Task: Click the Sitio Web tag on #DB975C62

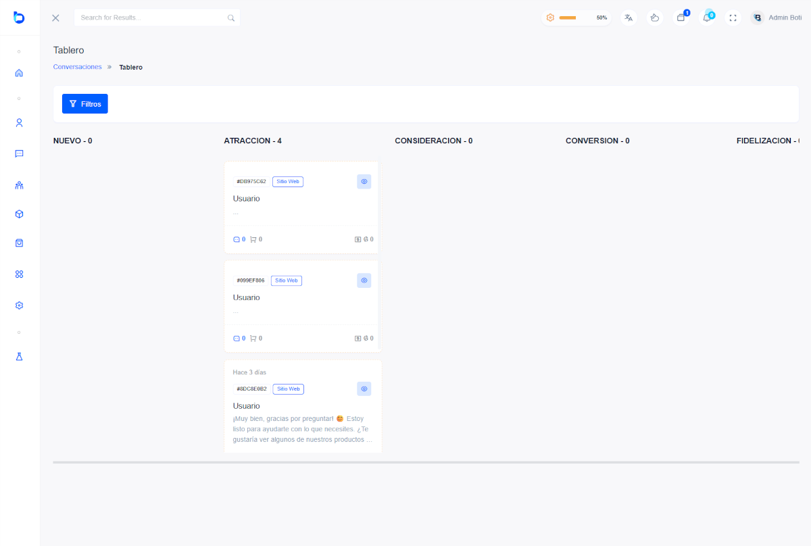Action: click(x=288, y=182)
